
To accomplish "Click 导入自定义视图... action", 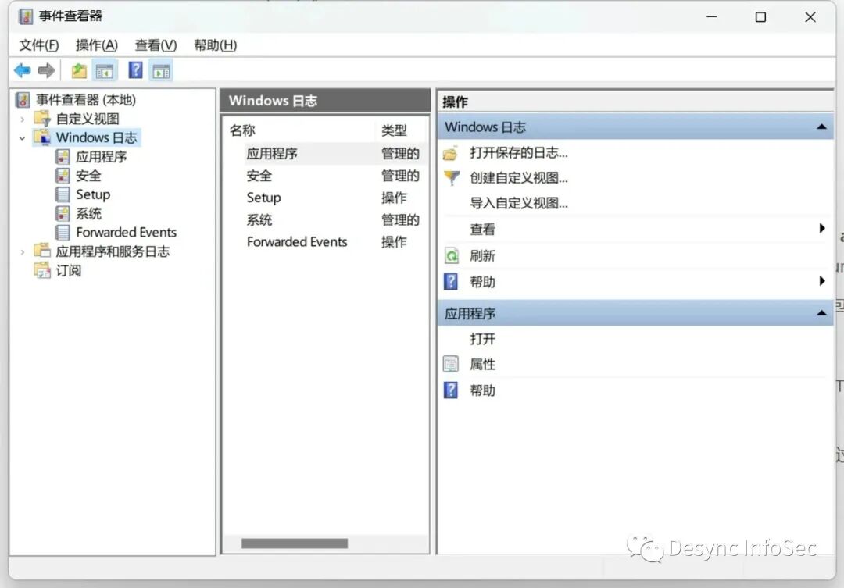I will click(x=519, y=203).
